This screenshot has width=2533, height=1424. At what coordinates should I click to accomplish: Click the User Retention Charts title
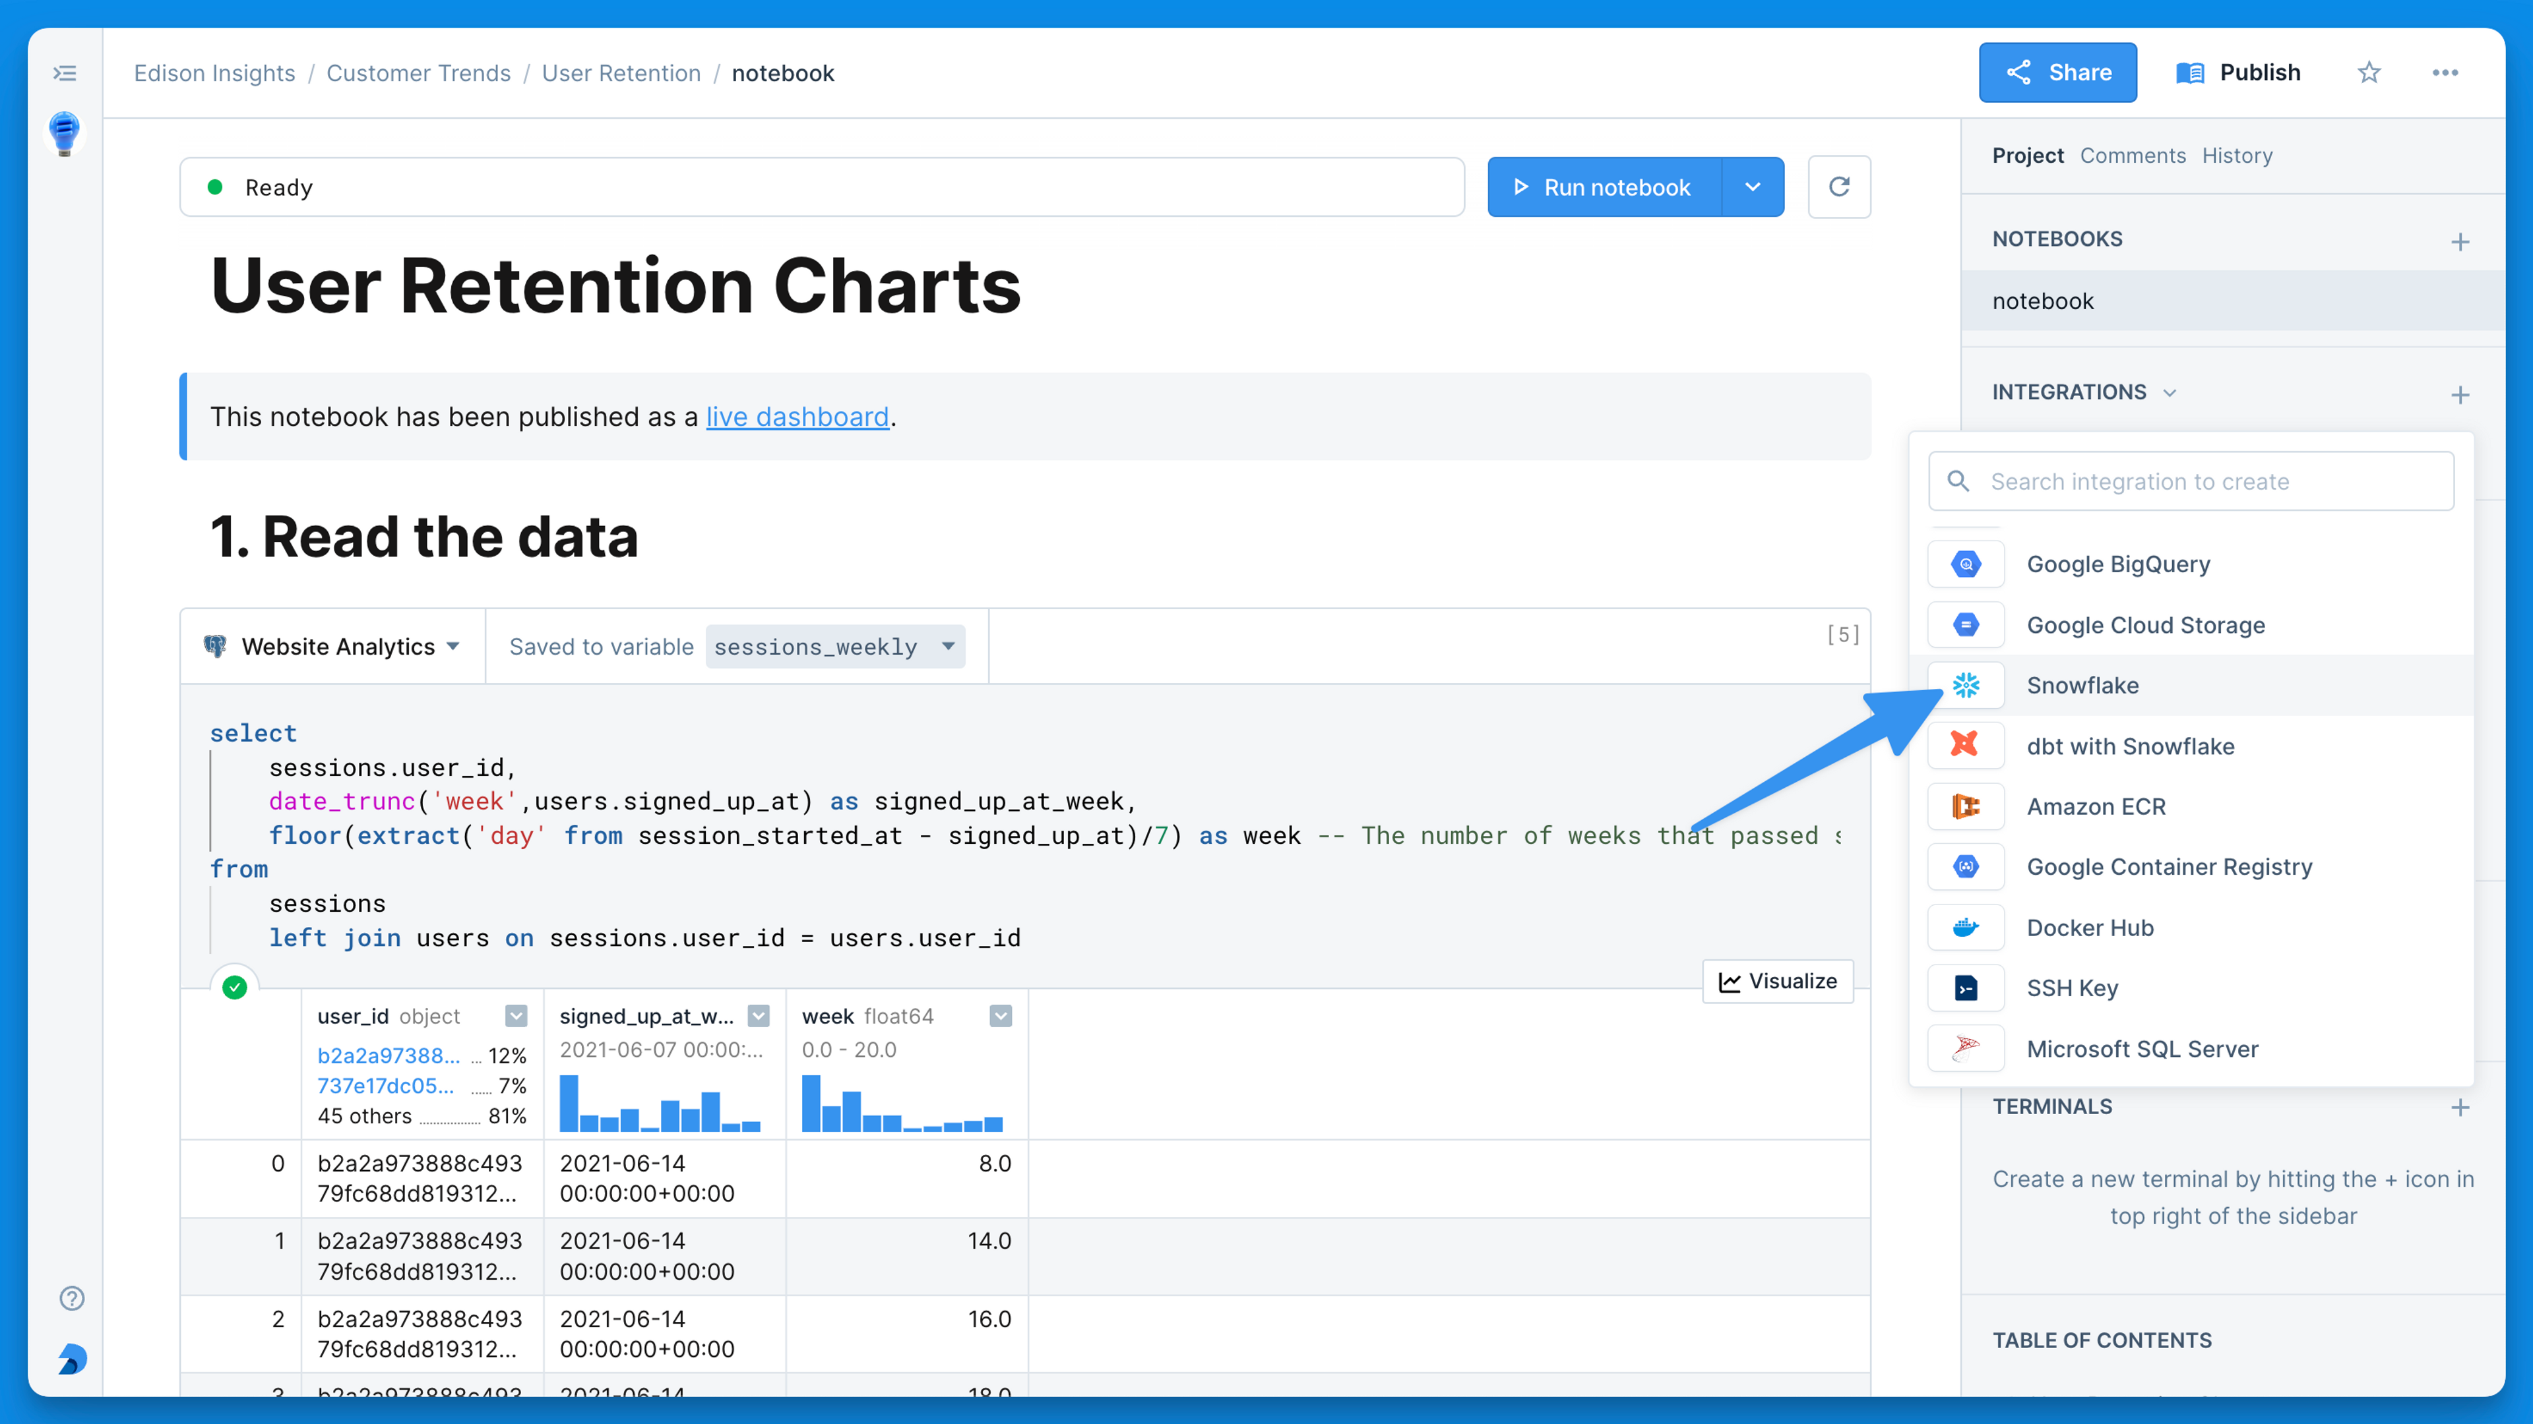point(615,286)
